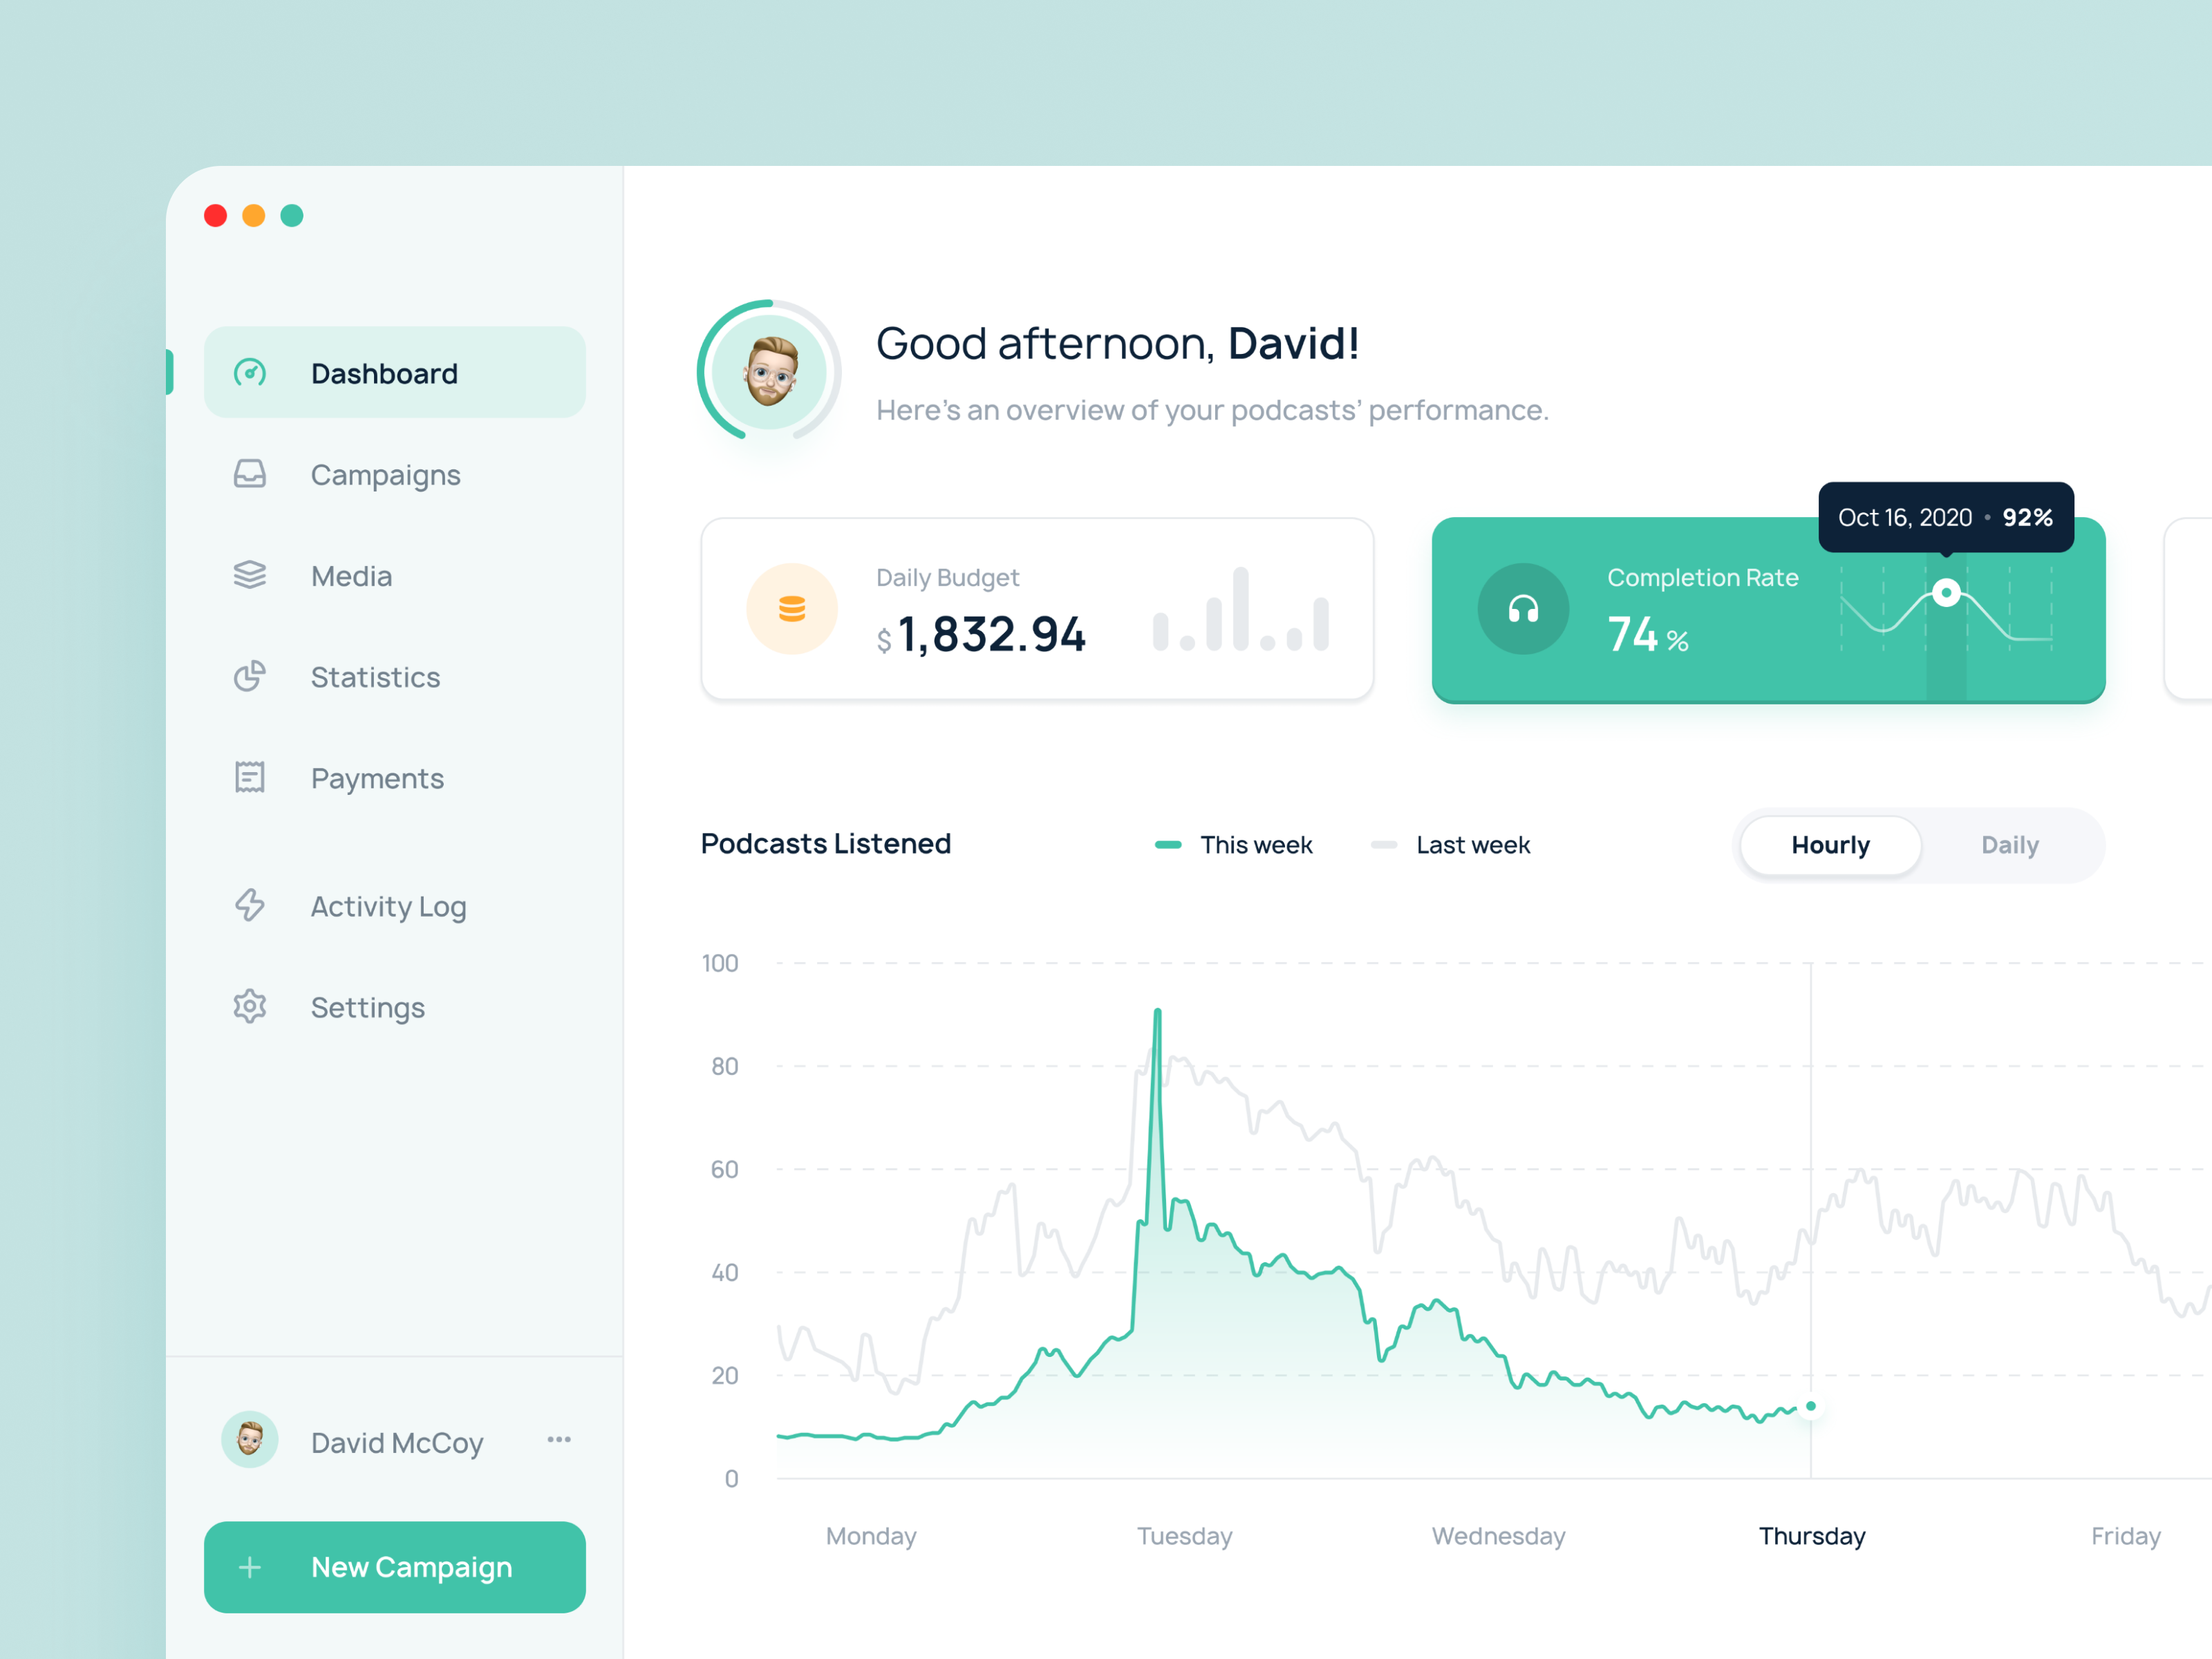Switch chart to Hourly view
Viewport: 2212px width, 1659px height.
1830,845
